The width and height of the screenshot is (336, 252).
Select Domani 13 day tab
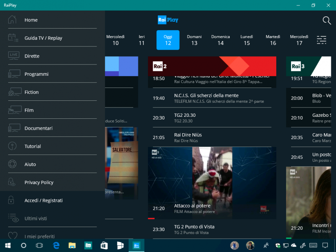[194, 40]
